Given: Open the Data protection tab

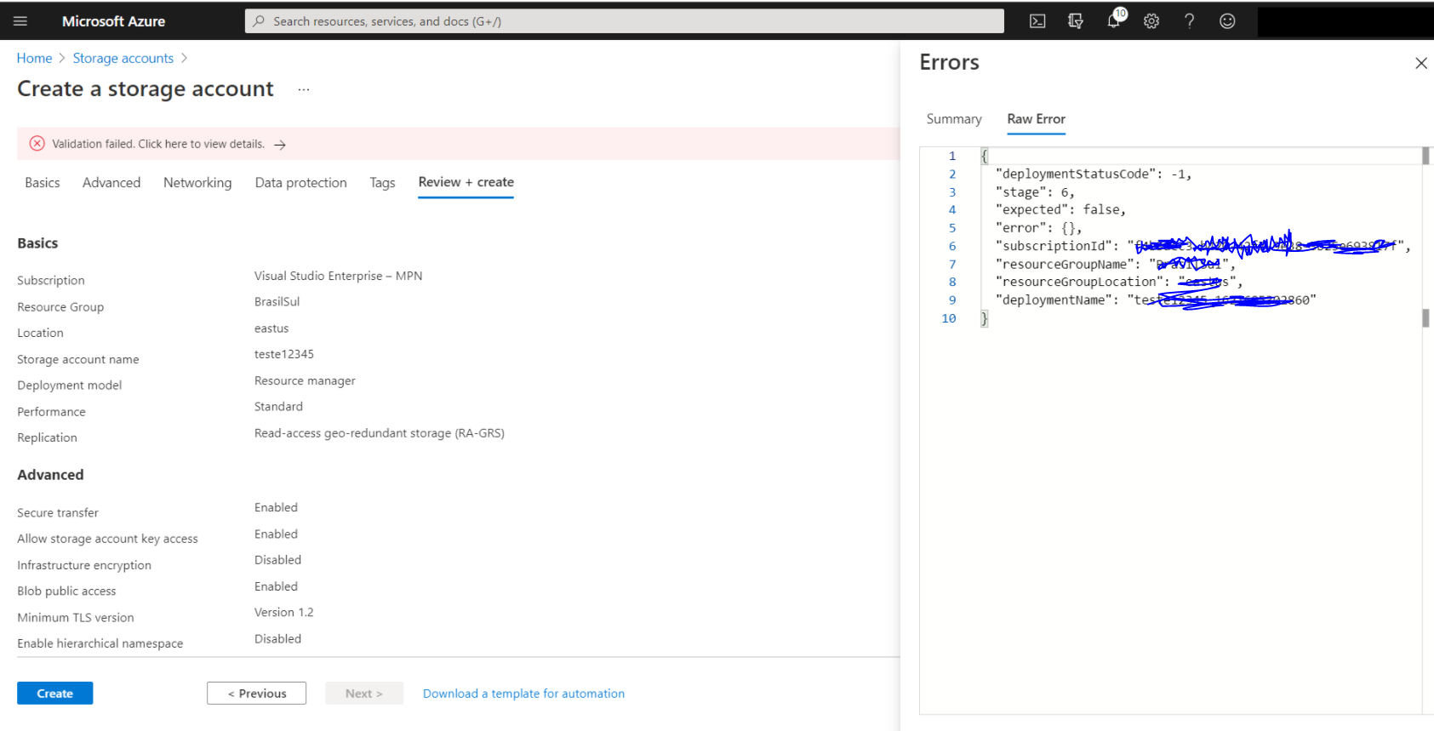Looking at the screenshot, I should 301,183.
